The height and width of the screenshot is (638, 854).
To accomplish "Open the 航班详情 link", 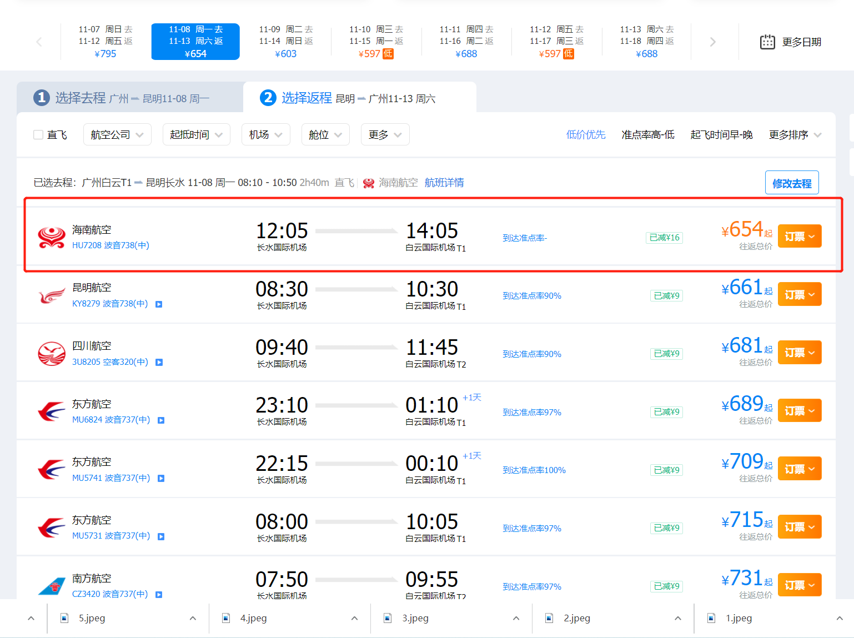I will tap(444, 183).
